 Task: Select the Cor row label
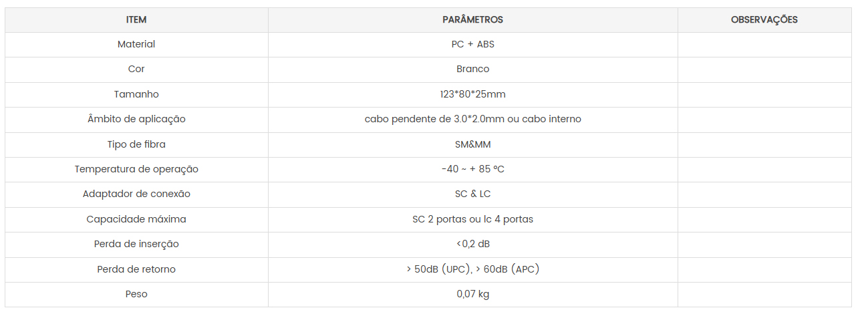[136, 69]
